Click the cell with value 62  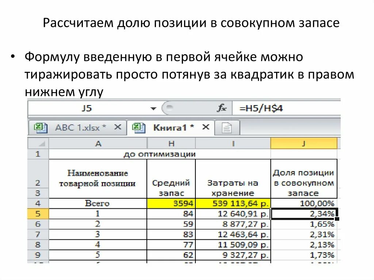(171, 255)
